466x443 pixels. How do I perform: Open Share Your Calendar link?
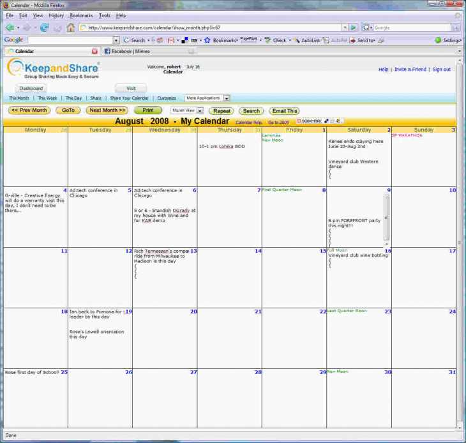click(129, 98)
